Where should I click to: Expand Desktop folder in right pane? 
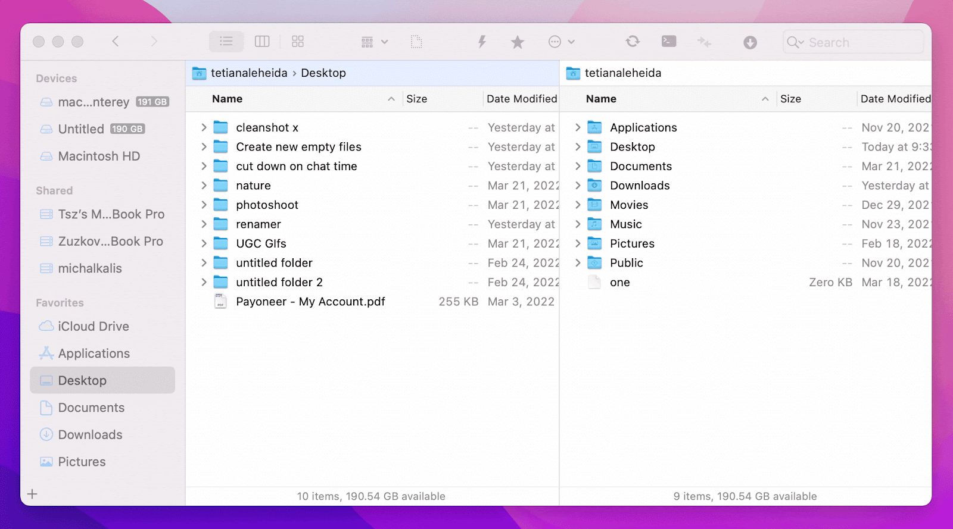pos(578,147)
